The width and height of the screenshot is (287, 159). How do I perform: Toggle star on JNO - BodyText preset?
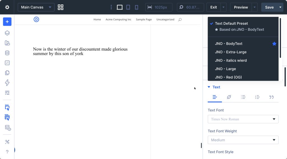(274, 44)
